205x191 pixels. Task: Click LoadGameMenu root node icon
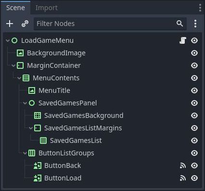point(14,40)
